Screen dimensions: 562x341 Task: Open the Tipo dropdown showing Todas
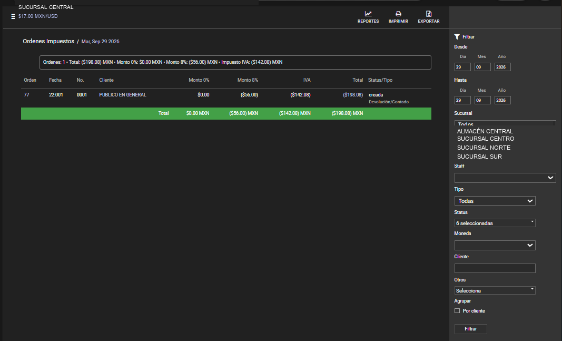point(495,201)
